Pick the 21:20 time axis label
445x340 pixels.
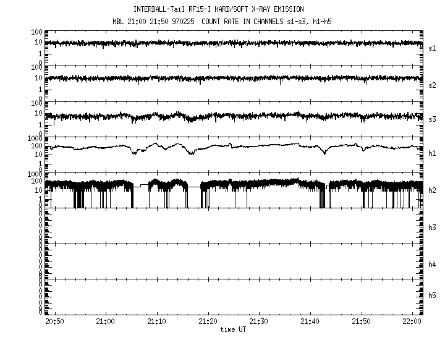[208, 321]
